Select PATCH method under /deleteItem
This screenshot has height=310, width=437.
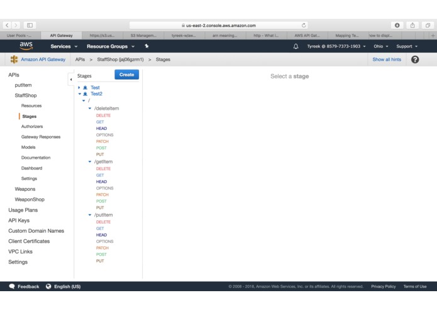(x=102, y=142)
